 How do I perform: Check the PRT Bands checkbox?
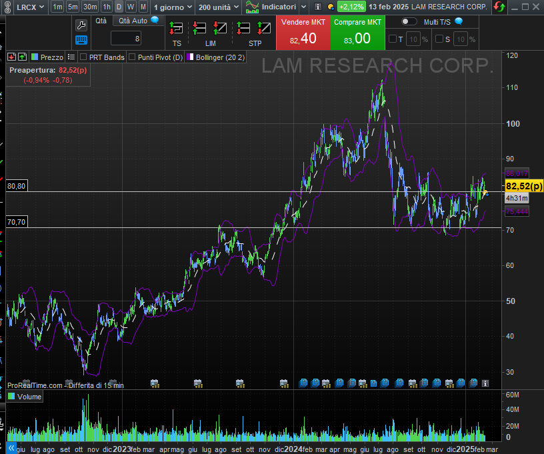(83, 57)
